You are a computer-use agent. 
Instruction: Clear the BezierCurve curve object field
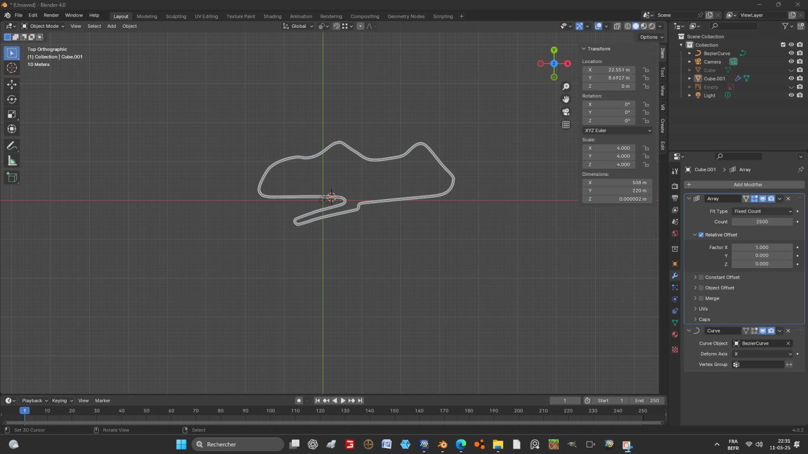[x=788, y=344]
